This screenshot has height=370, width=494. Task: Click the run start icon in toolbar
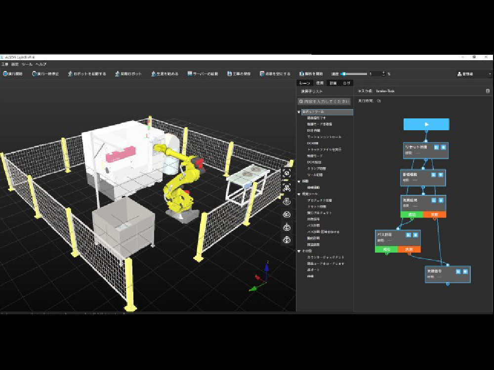tap(5, 74)
